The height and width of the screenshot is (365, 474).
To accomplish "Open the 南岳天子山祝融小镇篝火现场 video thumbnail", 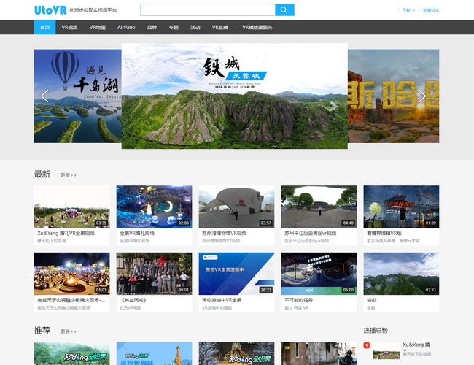I will click(71, 274).
